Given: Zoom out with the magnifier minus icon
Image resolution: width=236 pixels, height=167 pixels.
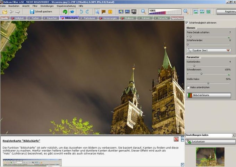Looking at the screenshot, I should [x=144, y=11].
